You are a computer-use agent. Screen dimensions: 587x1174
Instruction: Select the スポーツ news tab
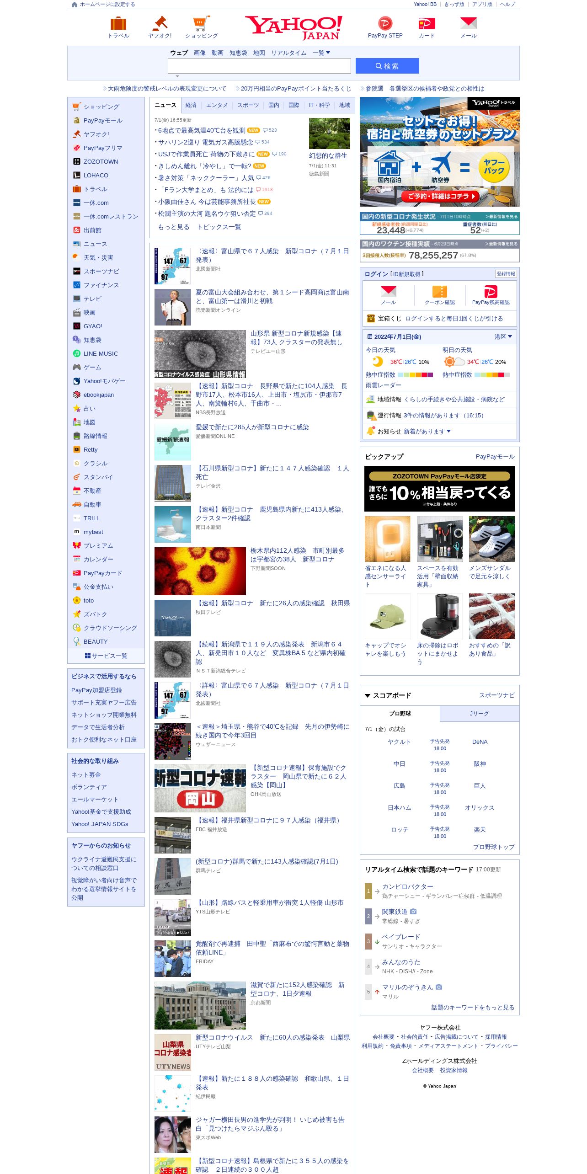248,105
